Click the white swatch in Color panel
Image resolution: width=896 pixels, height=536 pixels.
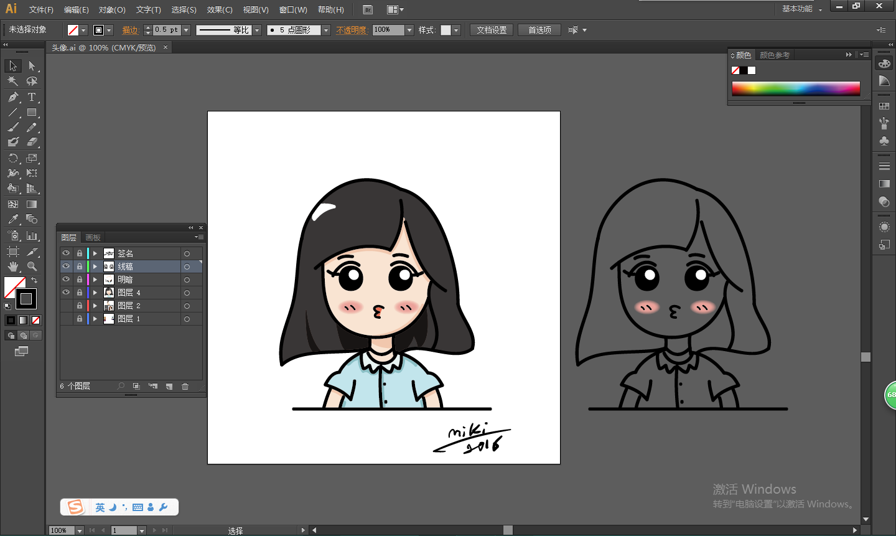[752, 70]
